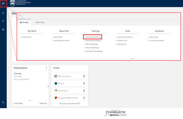Open the reporting chart icon in sidebar
This screenshot has height=119, width=183.
click(x=3, y=29)
